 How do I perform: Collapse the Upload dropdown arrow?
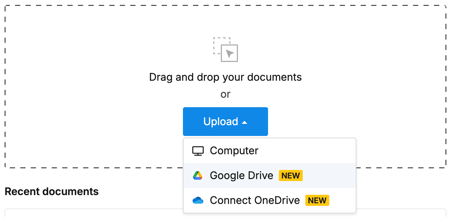click(244, 123)
